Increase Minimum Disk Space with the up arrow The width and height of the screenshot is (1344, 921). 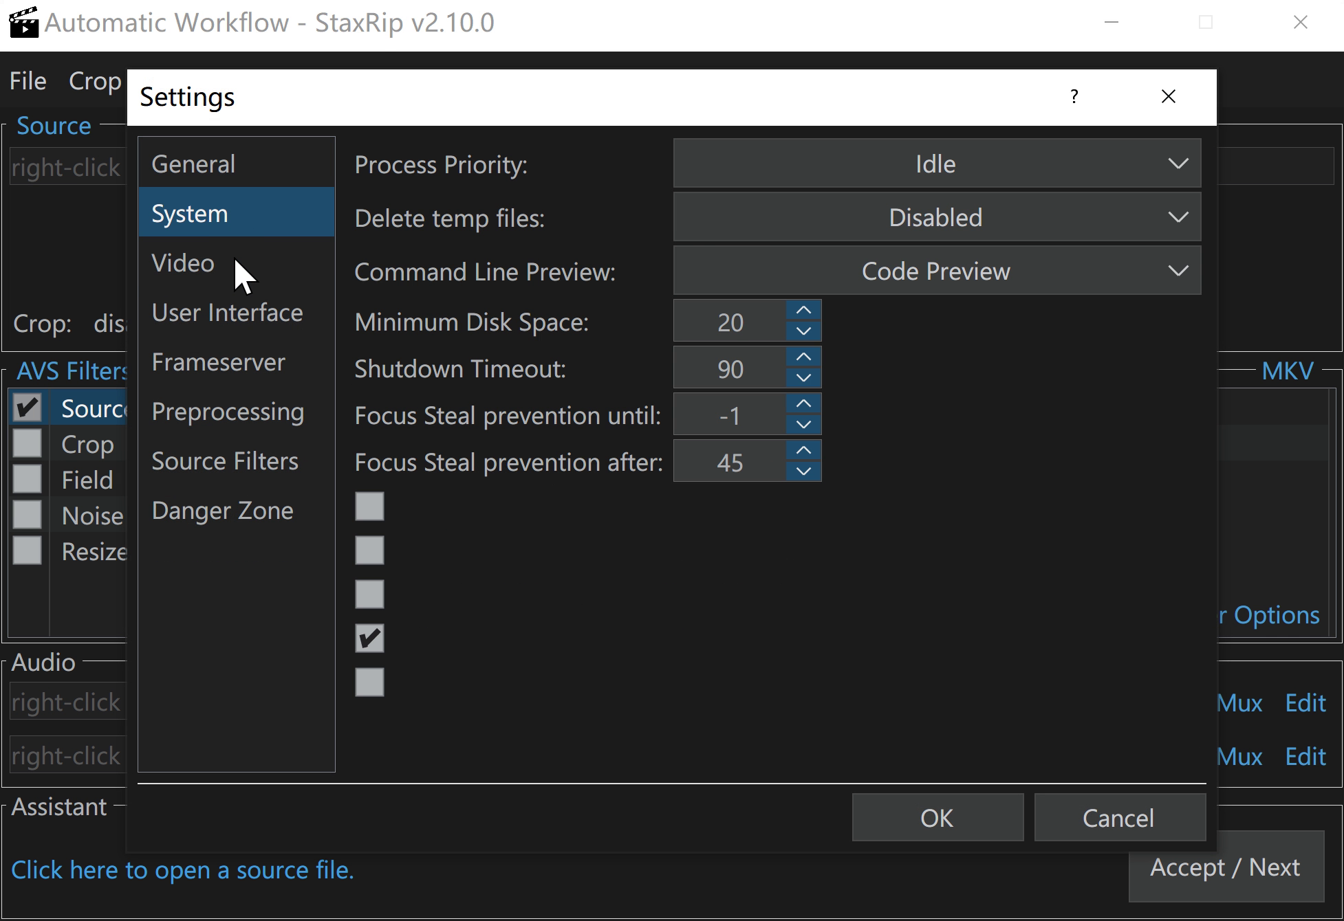(x=803, y=311)
